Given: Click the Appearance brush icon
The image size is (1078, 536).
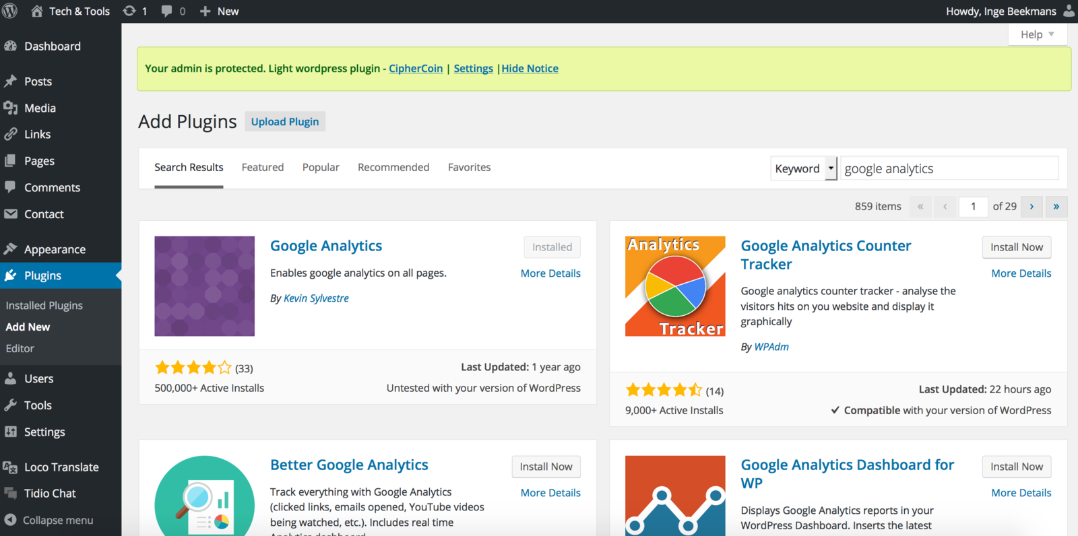Looking at the screenshot, I should click(10, 248).
